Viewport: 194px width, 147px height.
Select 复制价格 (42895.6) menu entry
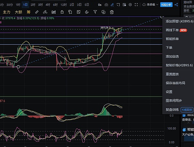(x=179, y=65)
